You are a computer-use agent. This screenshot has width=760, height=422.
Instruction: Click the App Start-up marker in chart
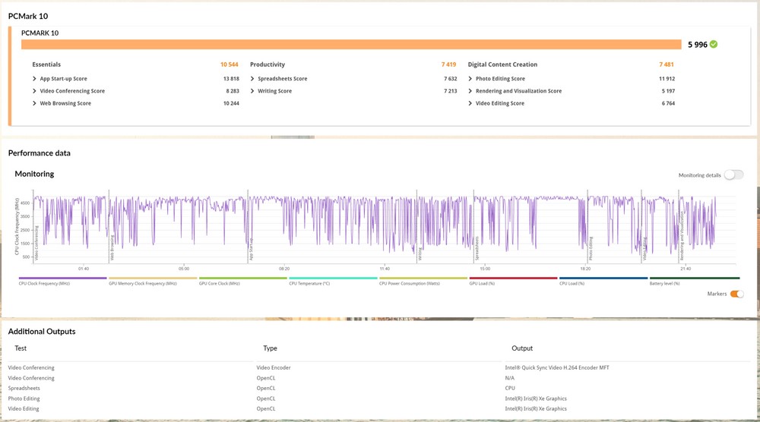coord(250,252)
